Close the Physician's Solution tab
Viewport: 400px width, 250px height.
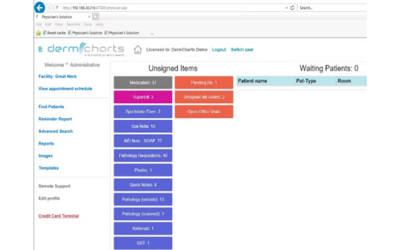[89, 17]
